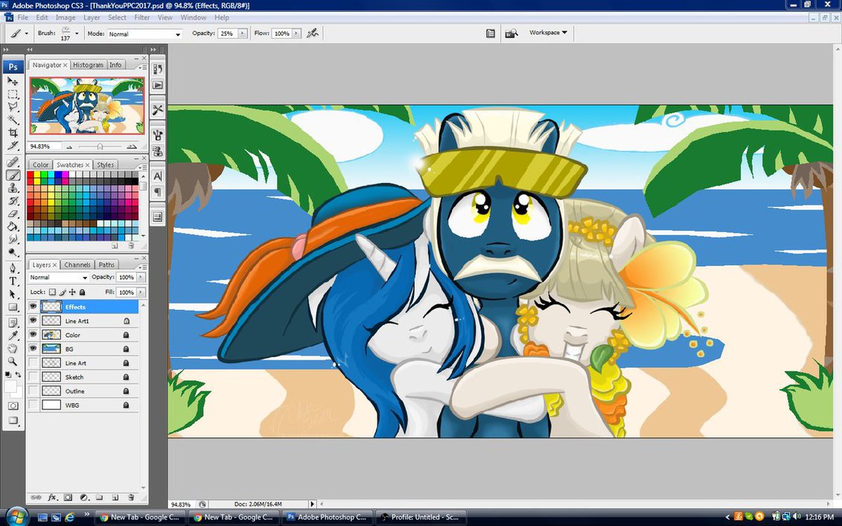Select the Hand tool
This screenshot has width=842, height=526.
pos(13,348)
